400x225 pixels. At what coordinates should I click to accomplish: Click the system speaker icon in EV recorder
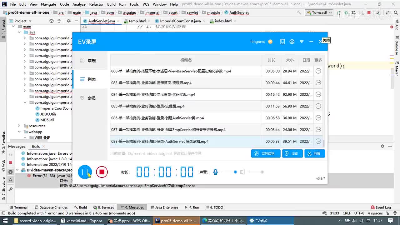pyautogui.click(x=242, y=172)
